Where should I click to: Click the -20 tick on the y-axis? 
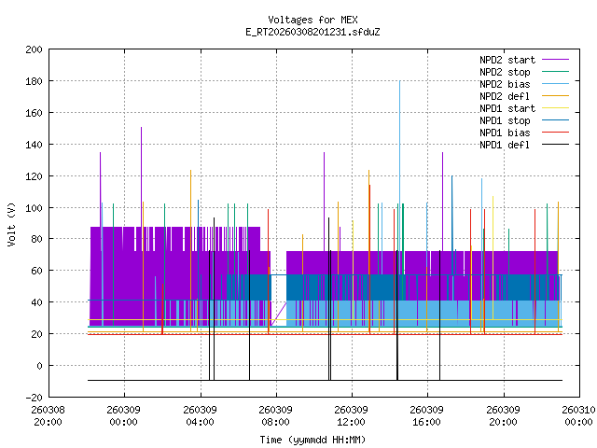[33, 398]
